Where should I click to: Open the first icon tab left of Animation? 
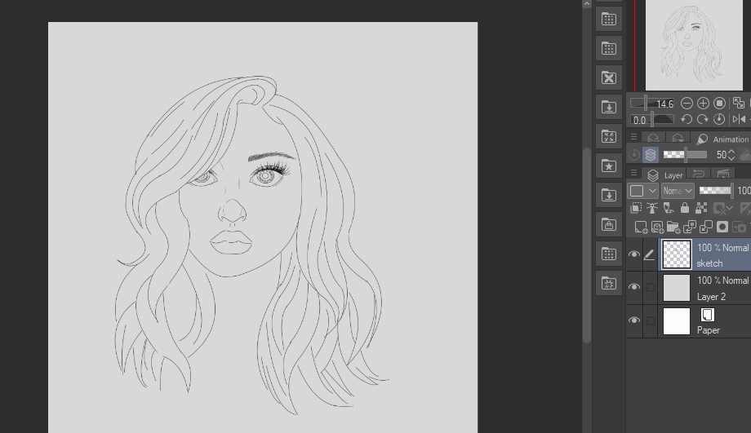coord(653,139)
